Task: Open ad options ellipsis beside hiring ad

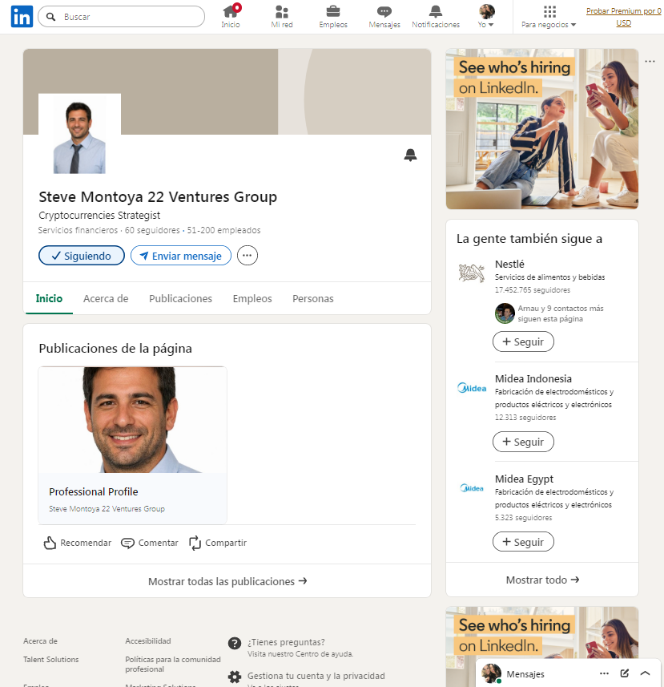Action: pyautogui.click(x=650, y=62)
